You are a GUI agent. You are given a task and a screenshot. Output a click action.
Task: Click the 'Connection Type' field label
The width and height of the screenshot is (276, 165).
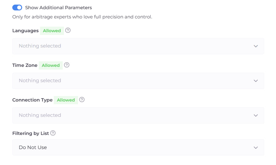[32, 100]
